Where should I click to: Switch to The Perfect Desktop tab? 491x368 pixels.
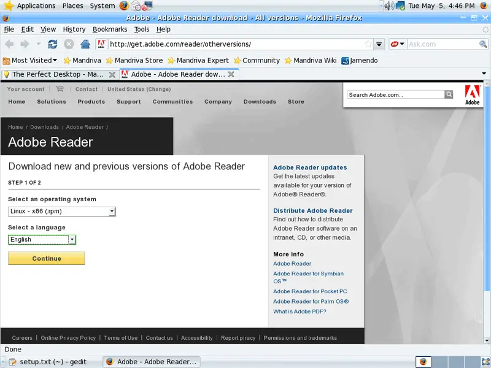(x=58, y=74)
